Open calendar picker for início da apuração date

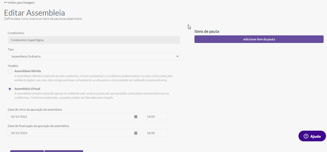(136, 117)
